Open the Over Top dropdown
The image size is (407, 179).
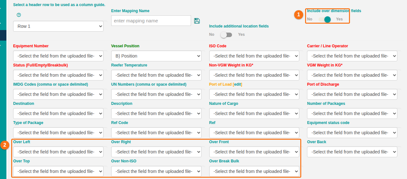58,171
